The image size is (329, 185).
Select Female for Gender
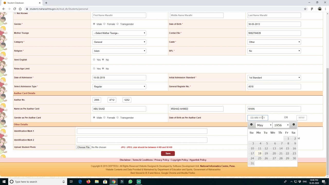pyautogui.click(x=104, y=24)
